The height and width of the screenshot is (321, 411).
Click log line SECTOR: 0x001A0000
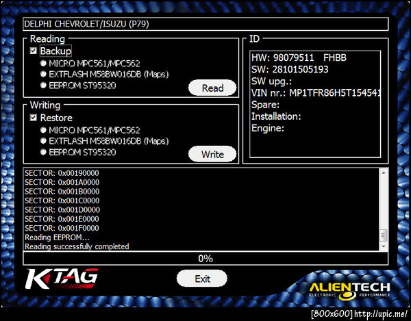(x=62, y=182)
